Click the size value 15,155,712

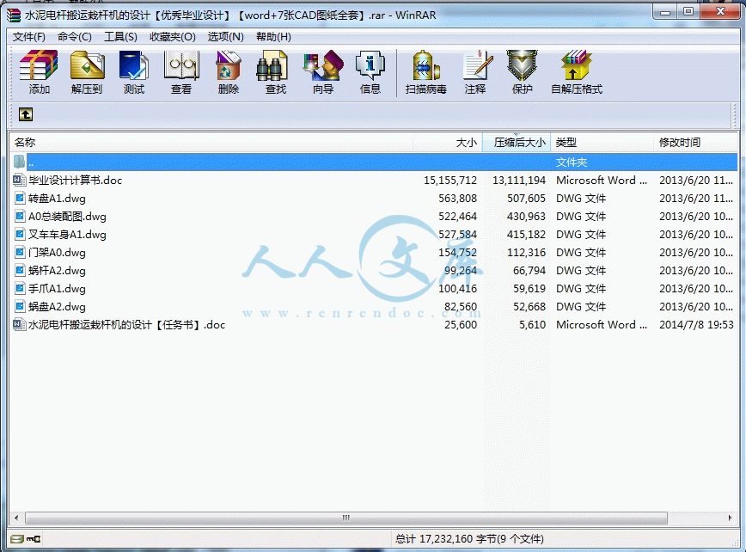[x=450, y=181]
